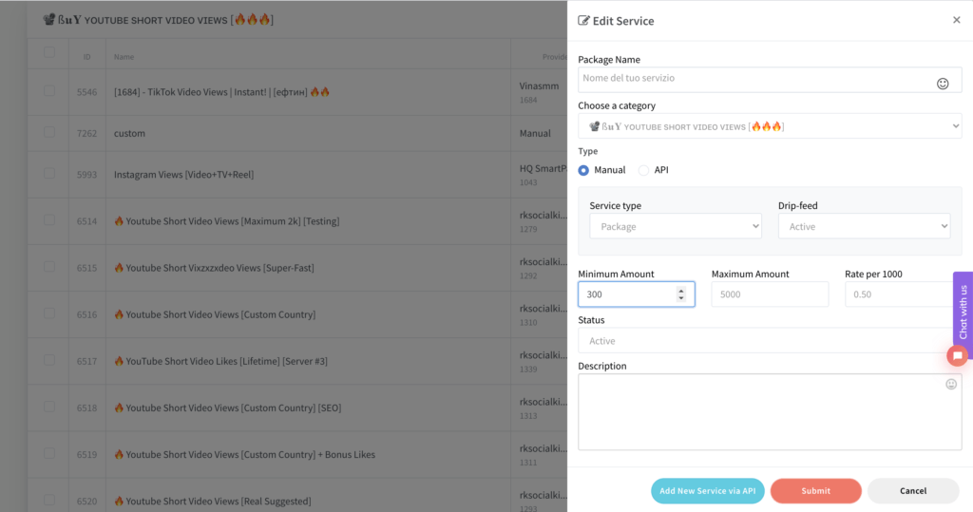Close the Edit Service panel

tap(956, 20)
